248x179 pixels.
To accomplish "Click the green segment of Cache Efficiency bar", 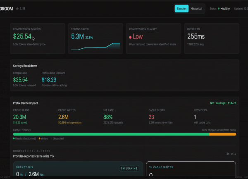I will tap(111, 134).
